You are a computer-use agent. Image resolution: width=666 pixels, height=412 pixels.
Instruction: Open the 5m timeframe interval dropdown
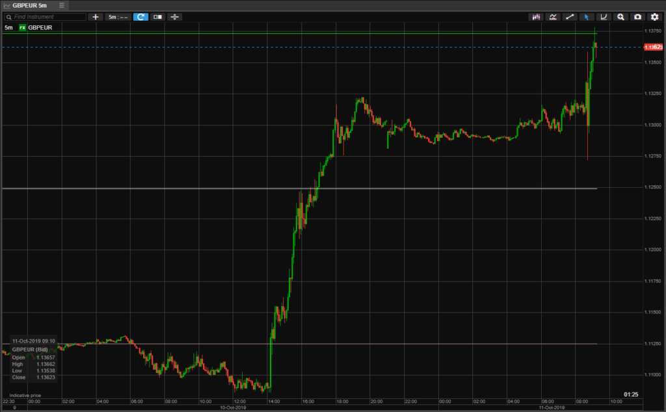[x=118, y=17]
